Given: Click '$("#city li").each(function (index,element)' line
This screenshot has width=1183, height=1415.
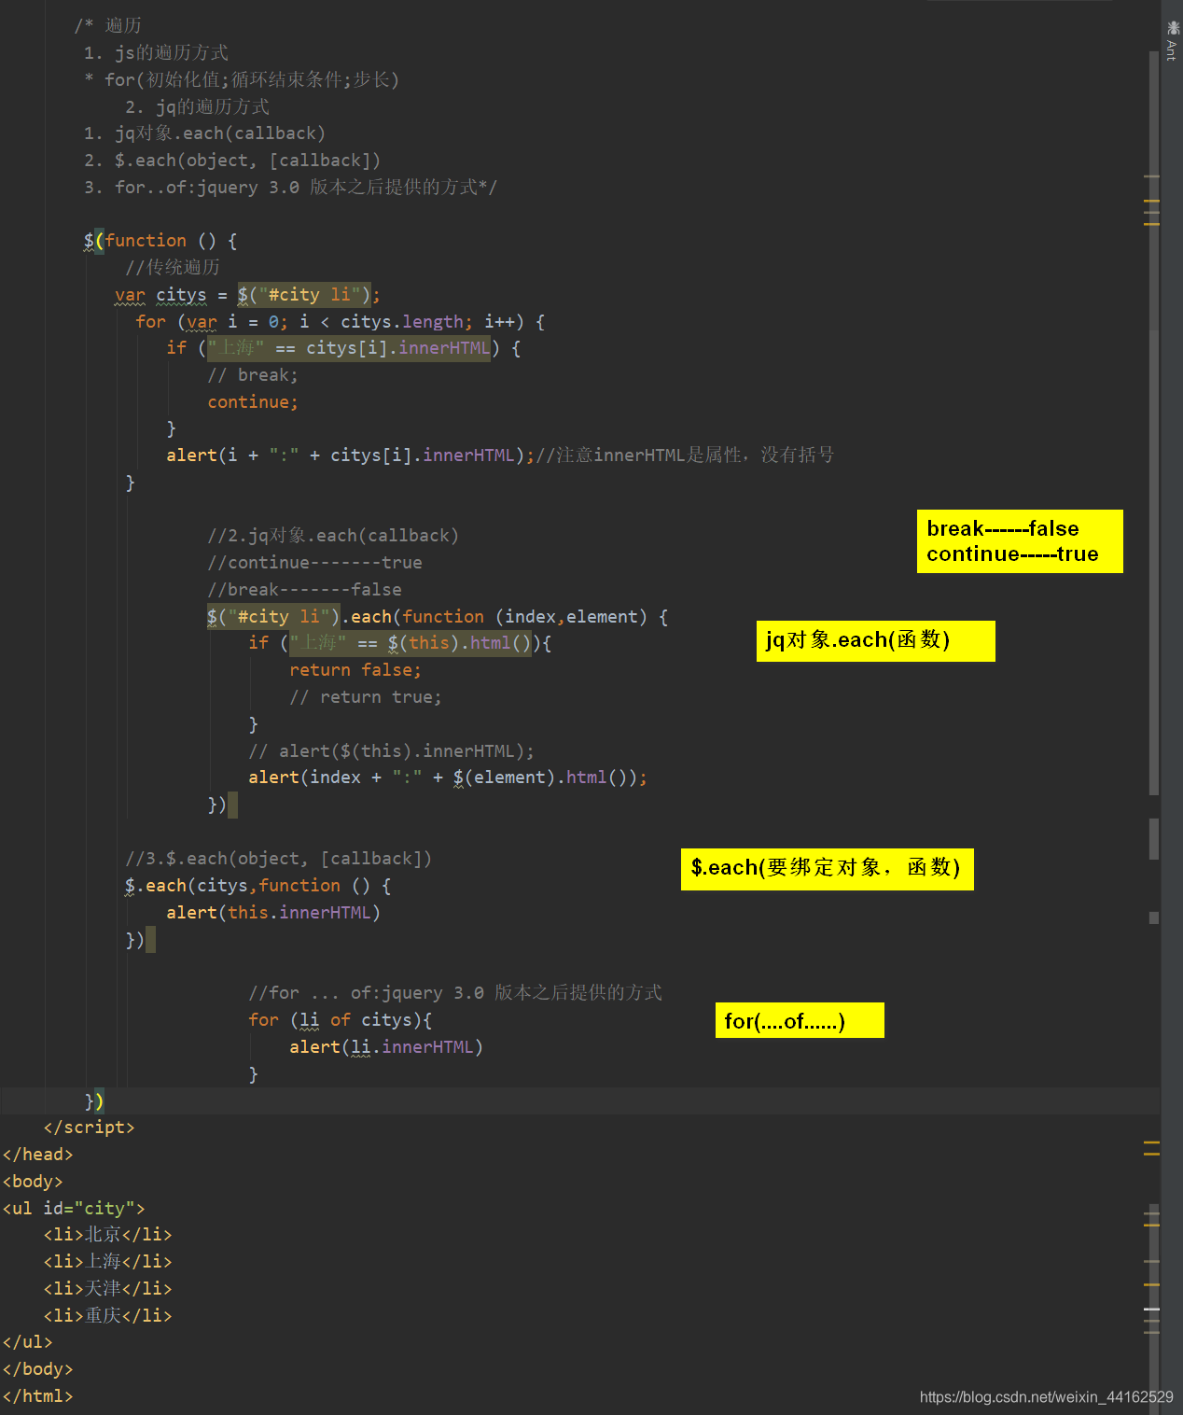Looking at the screenshot, I should (438, 617).
